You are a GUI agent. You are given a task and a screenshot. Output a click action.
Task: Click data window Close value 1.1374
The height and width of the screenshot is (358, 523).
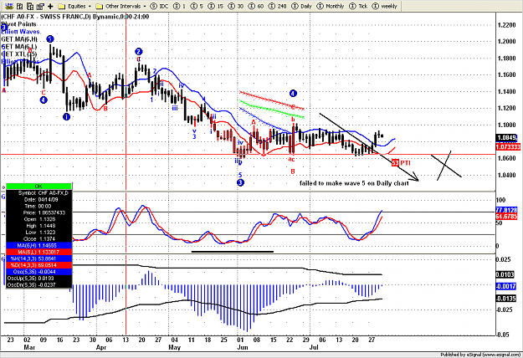click(x=49, y=239)
